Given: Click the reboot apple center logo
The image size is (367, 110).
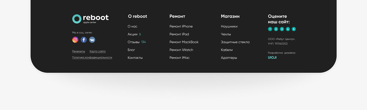Looking at the screenshot, I should (90, 19).
